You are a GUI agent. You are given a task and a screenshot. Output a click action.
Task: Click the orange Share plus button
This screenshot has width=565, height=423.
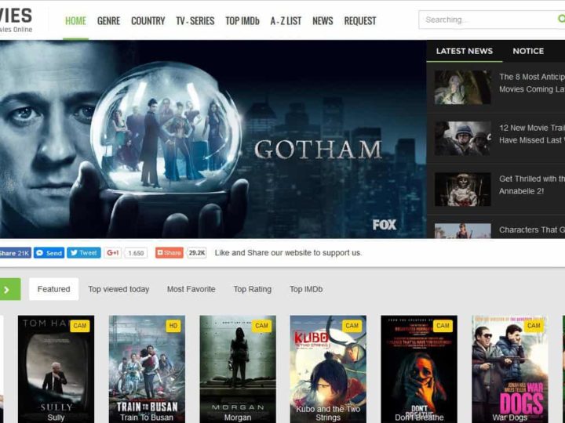pyautogui.click(x=169, y=253)
